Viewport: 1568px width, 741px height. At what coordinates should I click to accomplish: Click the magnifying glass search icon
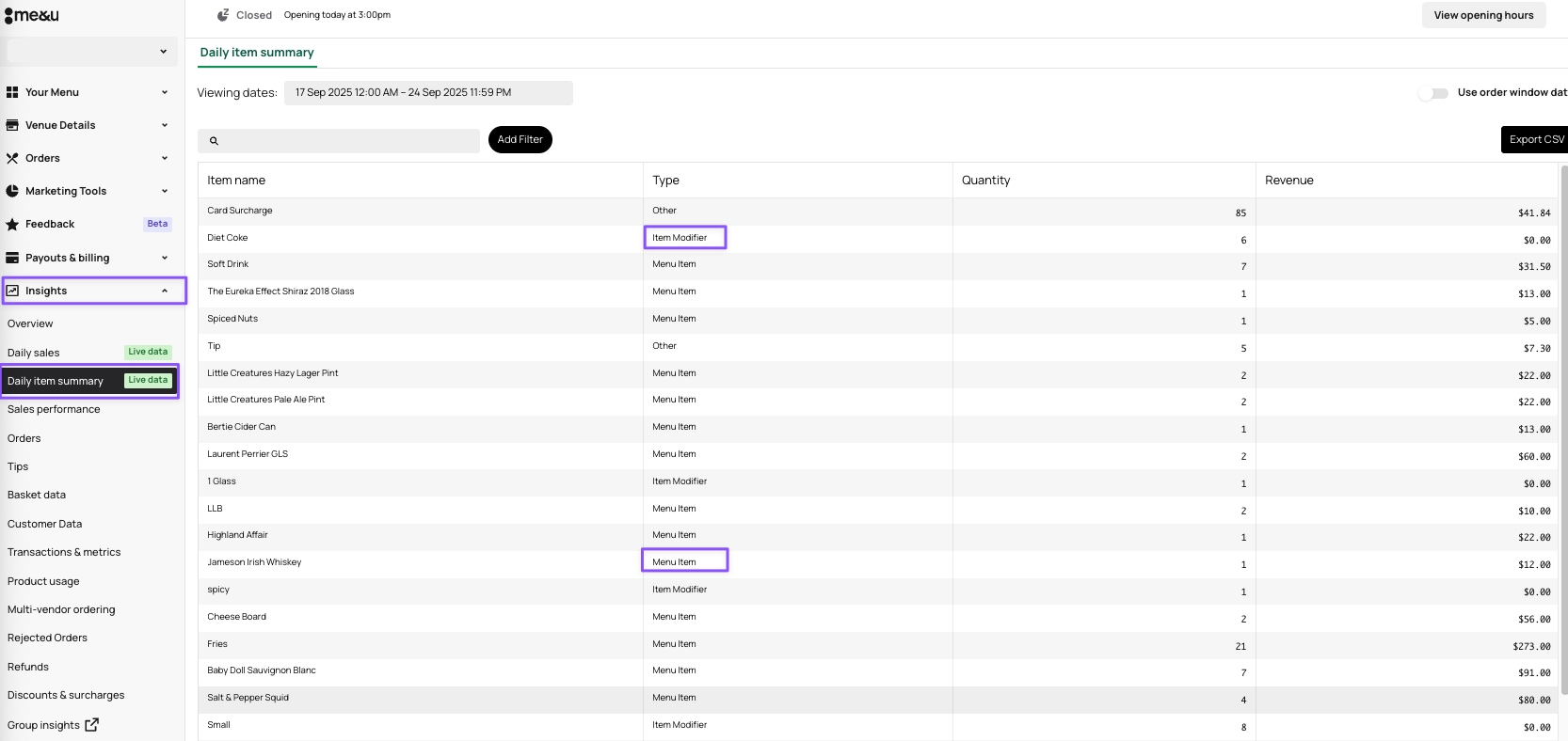pos(214,141)
